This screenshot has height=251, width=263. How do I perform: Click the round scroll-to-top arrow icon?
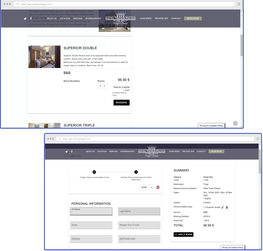pyautogui.click(x=235, y=123)
